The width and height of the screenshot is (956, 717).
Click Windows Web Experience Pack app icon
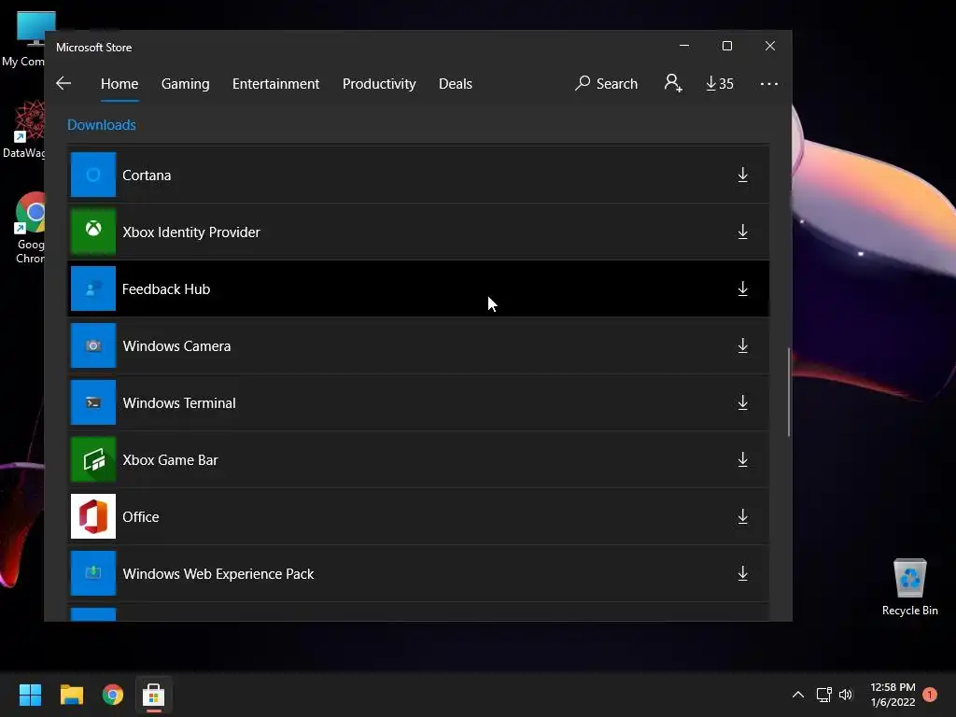pos(93,573)
